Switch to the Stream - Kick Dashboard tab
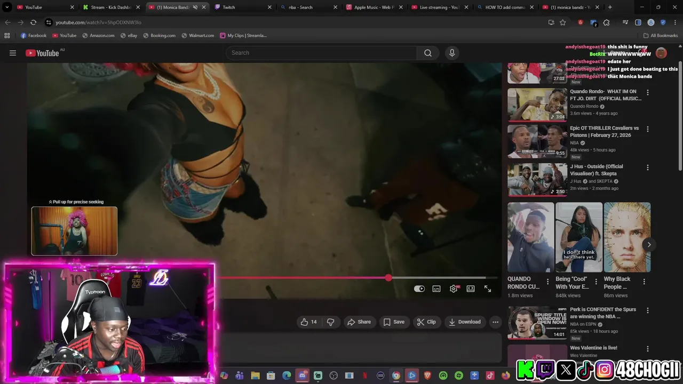683x384 pixels. point(110,7)
